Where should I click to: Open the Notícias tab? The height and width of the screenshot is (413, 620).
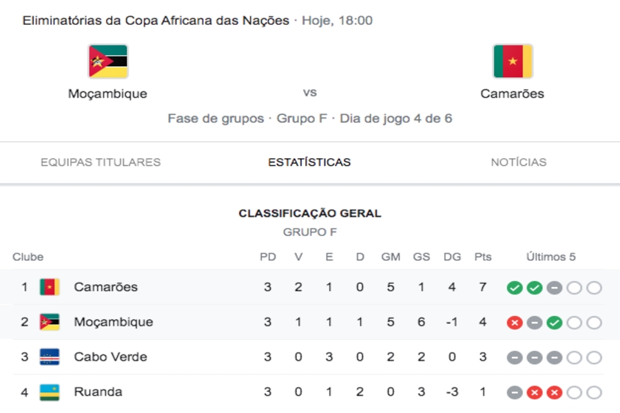point(518,162)
